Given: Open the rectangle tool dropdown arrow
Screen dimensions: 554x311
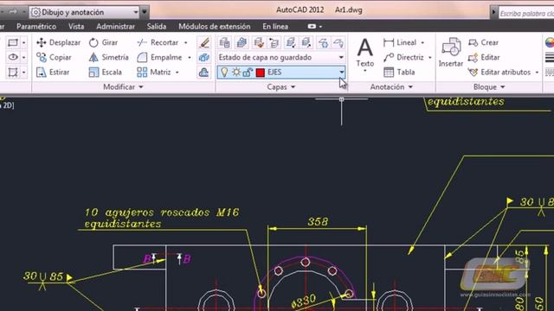Looking at the screenshot, I should pos(23,42).
